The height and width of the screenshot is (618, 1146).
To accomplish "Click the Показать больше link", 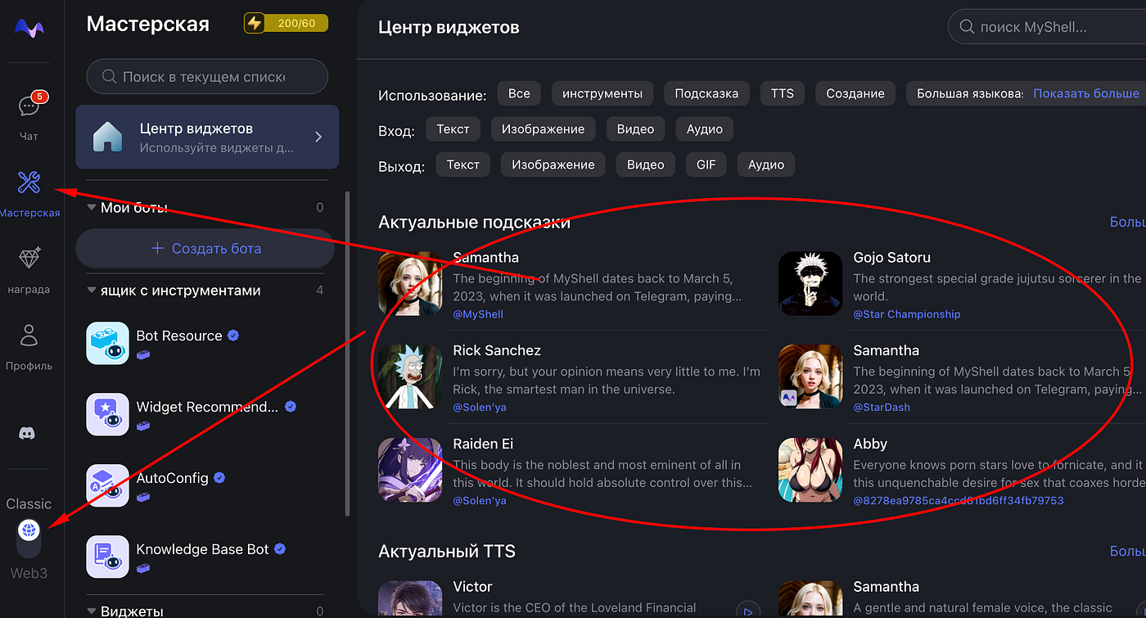I will (1086, 93).
